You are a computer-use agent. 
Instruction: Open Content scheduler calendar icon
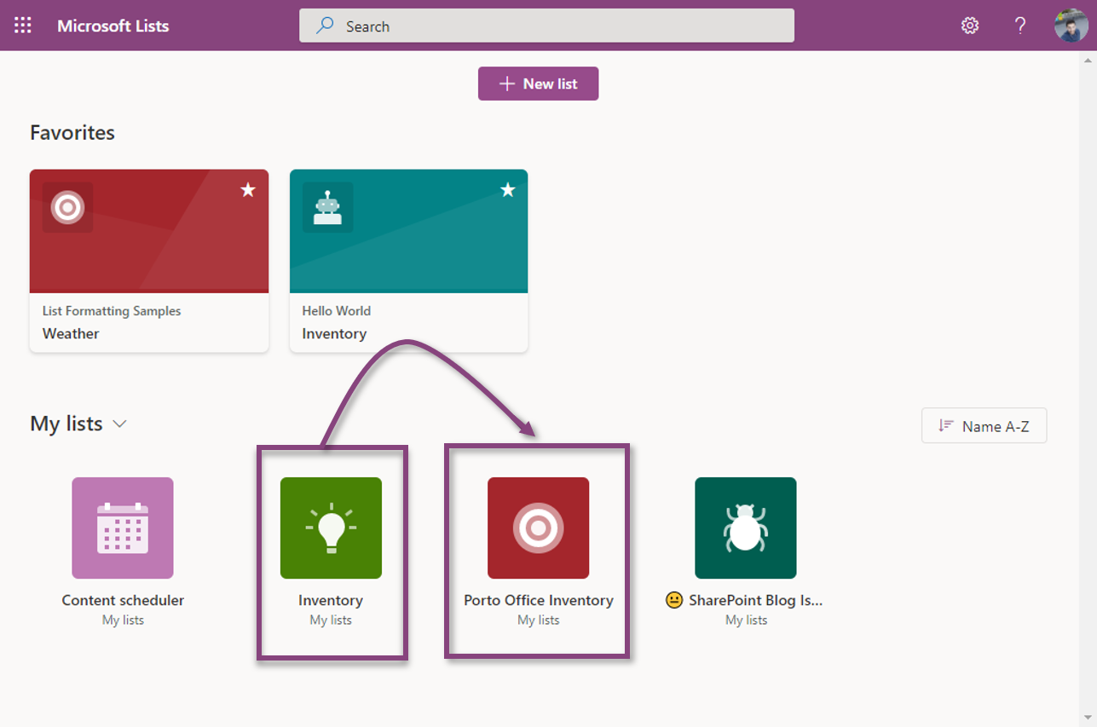click(123, 528)
